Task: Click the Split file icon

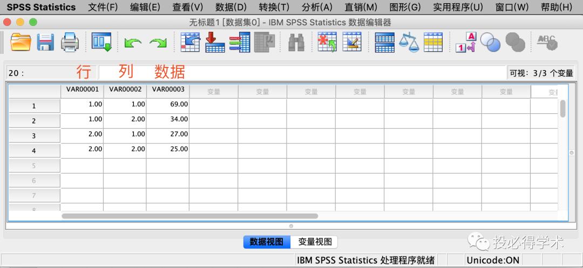Action: [x=384, y=42]
